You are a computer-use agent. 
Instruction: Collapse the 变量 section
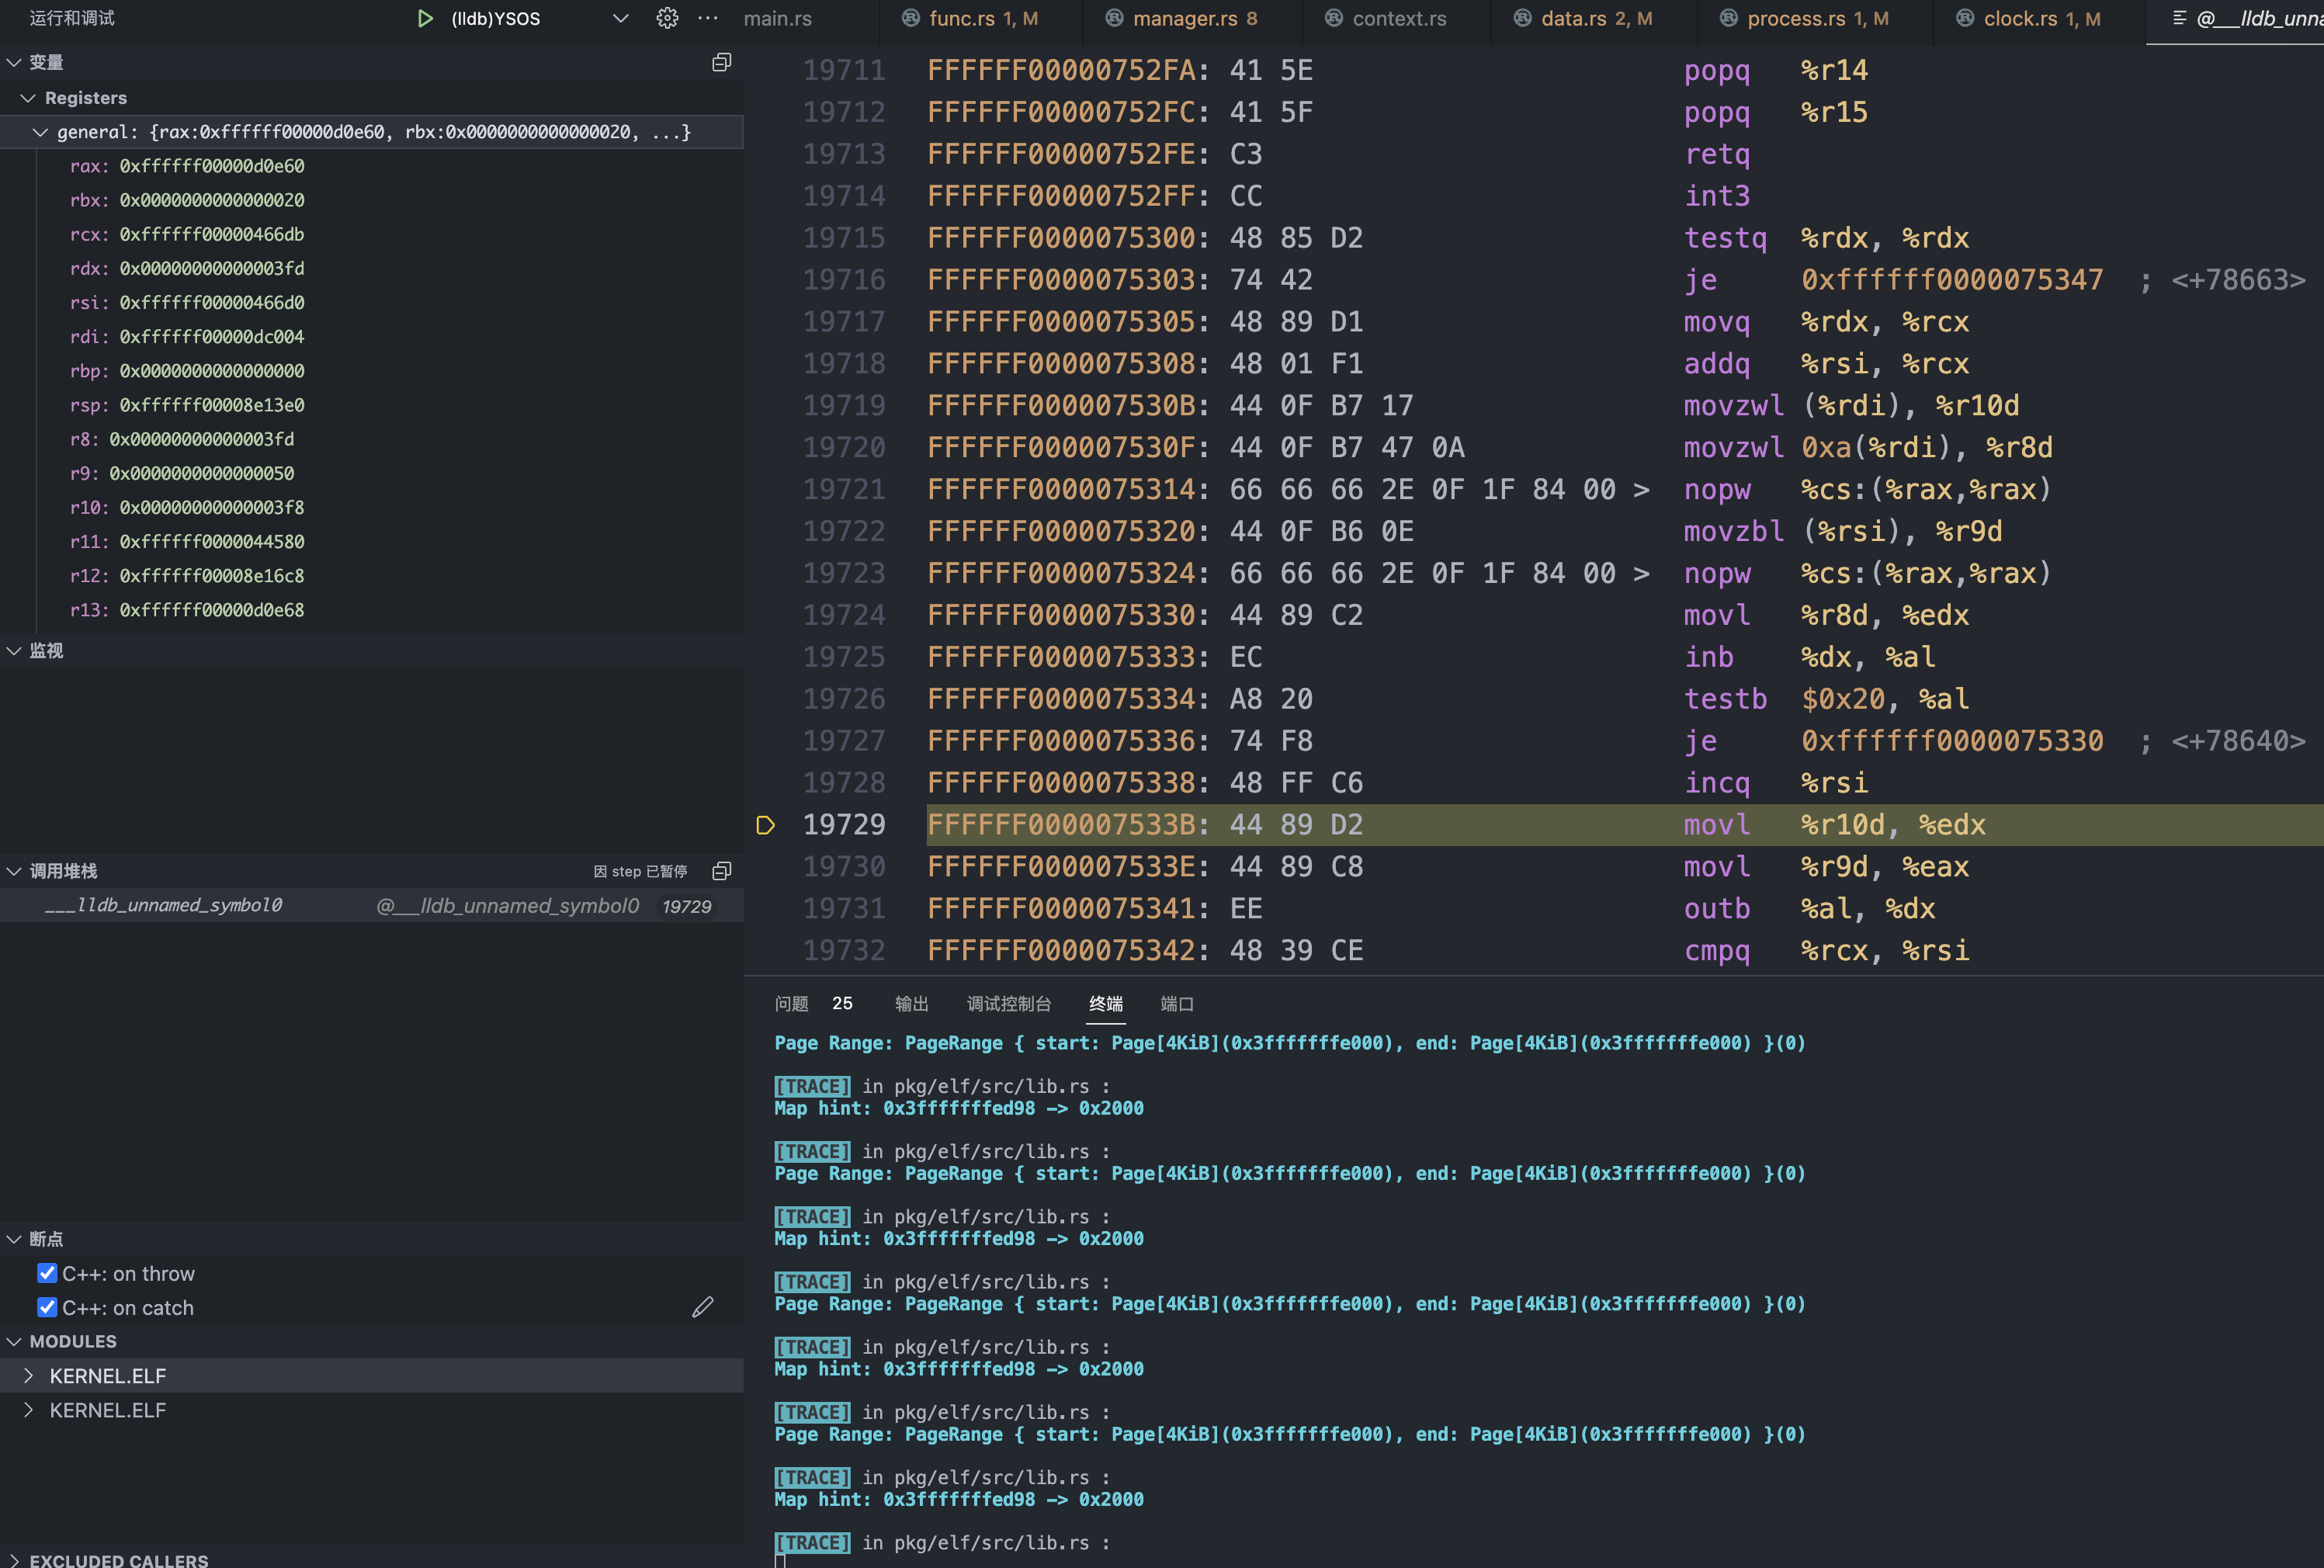14,62
